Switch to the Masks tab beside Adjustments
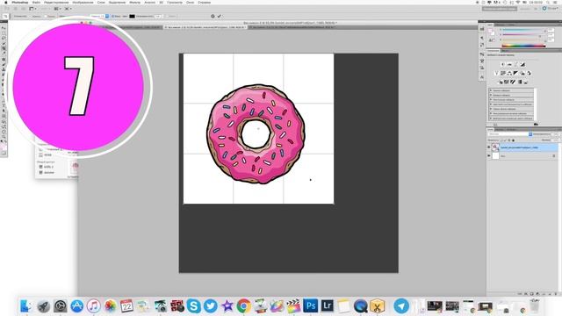The width and height of the screenshot is (562, 316). coord(505,51)
